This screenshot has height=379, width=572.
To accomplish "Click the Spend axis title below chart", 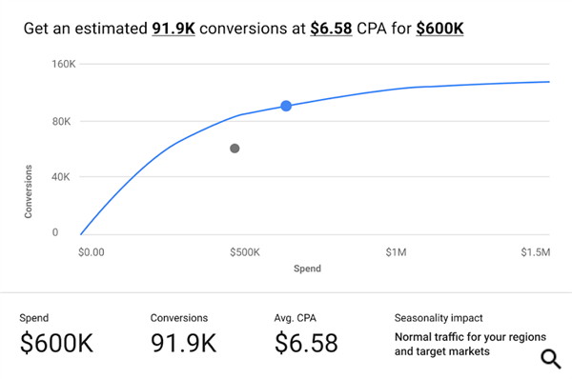I will [x=307, y=269].
